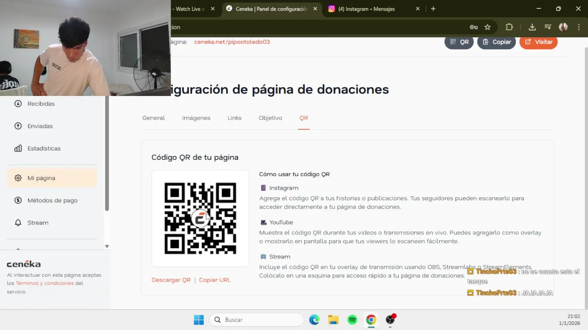Switch to the Links tab
Image resolution: width=588 pixels, height=330 pixels.
click(234, 118)
